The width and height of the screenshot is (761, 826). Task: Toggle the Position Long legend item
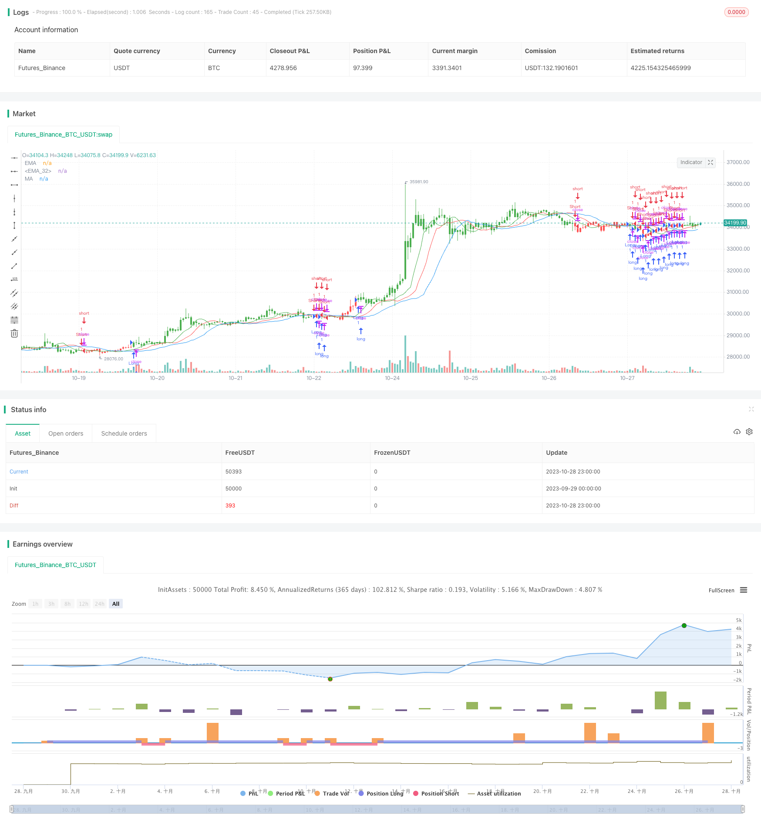381,793
